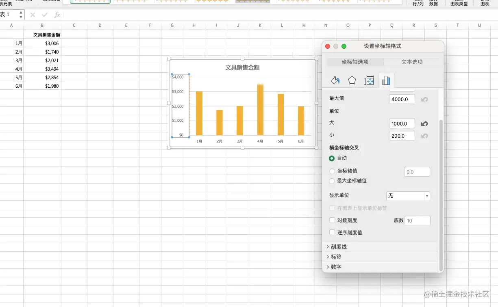The height and width of the screenshot is (307, 498).
Task: Click the 底数 field showing 10
Action: (x=417, y=221)
